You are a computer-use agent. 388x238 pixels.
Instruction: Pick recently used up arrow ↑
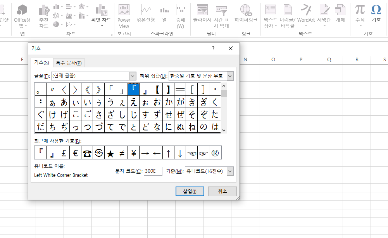169,153
